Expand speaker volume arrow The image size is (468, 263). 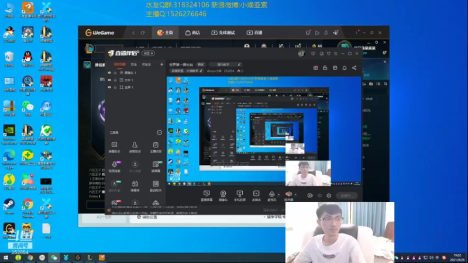295,195
